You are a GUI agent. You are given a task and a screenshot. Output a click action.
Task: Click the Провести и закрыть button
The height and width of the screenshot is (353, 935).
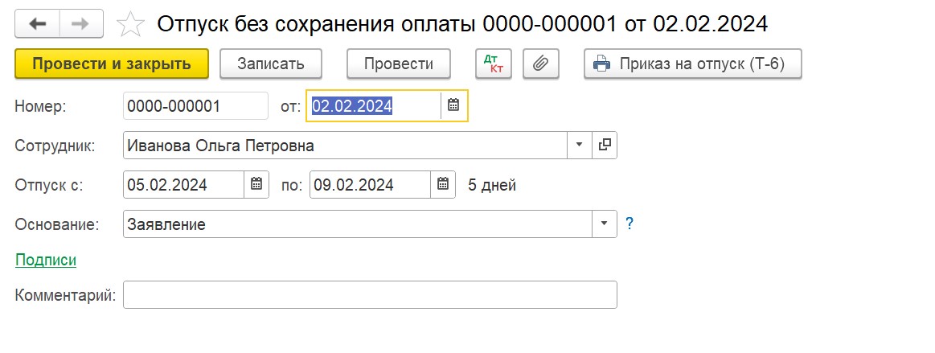[112, 64]
